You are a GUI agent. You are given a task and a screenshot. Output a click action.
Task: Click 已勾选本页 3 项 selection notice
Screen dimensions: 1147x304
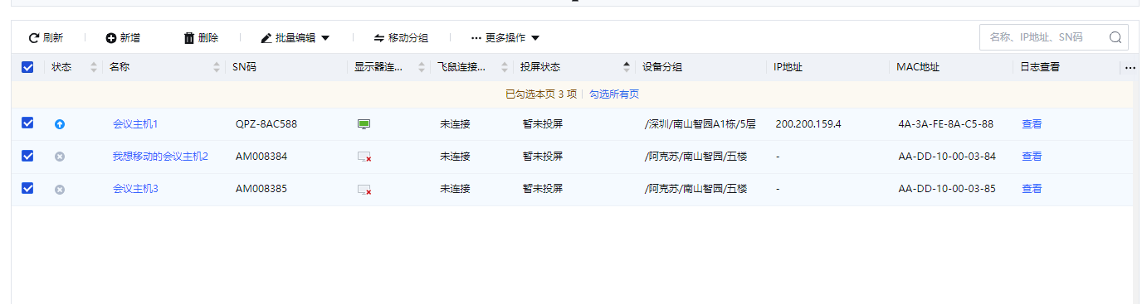pyautogui.click(x=540, y=94)
